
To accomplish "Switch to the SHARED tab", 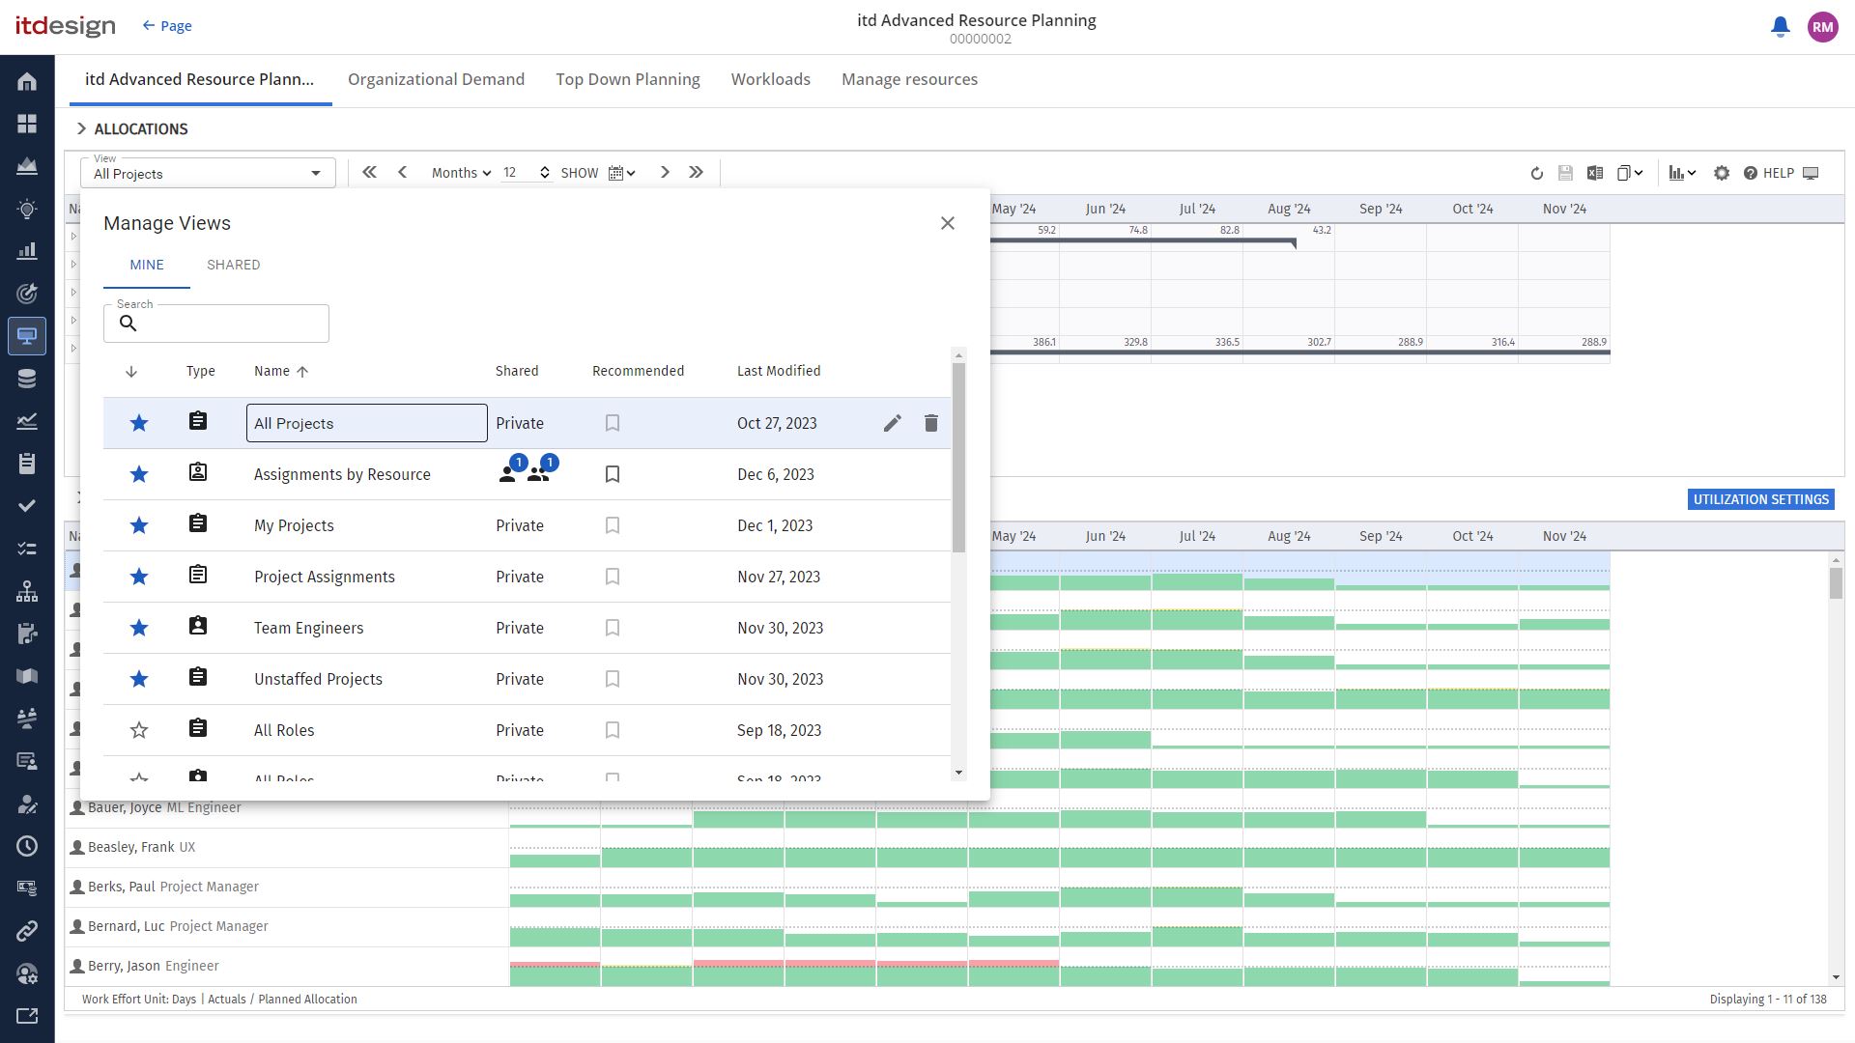I will (x=233, y=265).
